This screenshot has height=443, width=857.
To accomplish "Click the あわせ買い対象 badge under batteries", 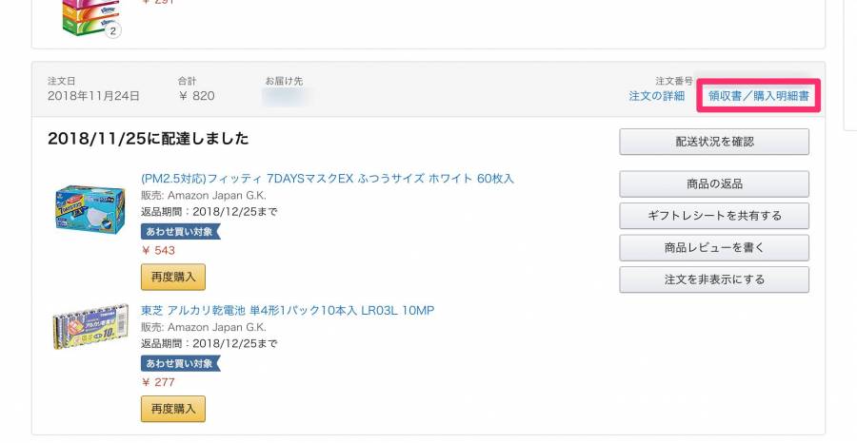I will click(180, 363).
